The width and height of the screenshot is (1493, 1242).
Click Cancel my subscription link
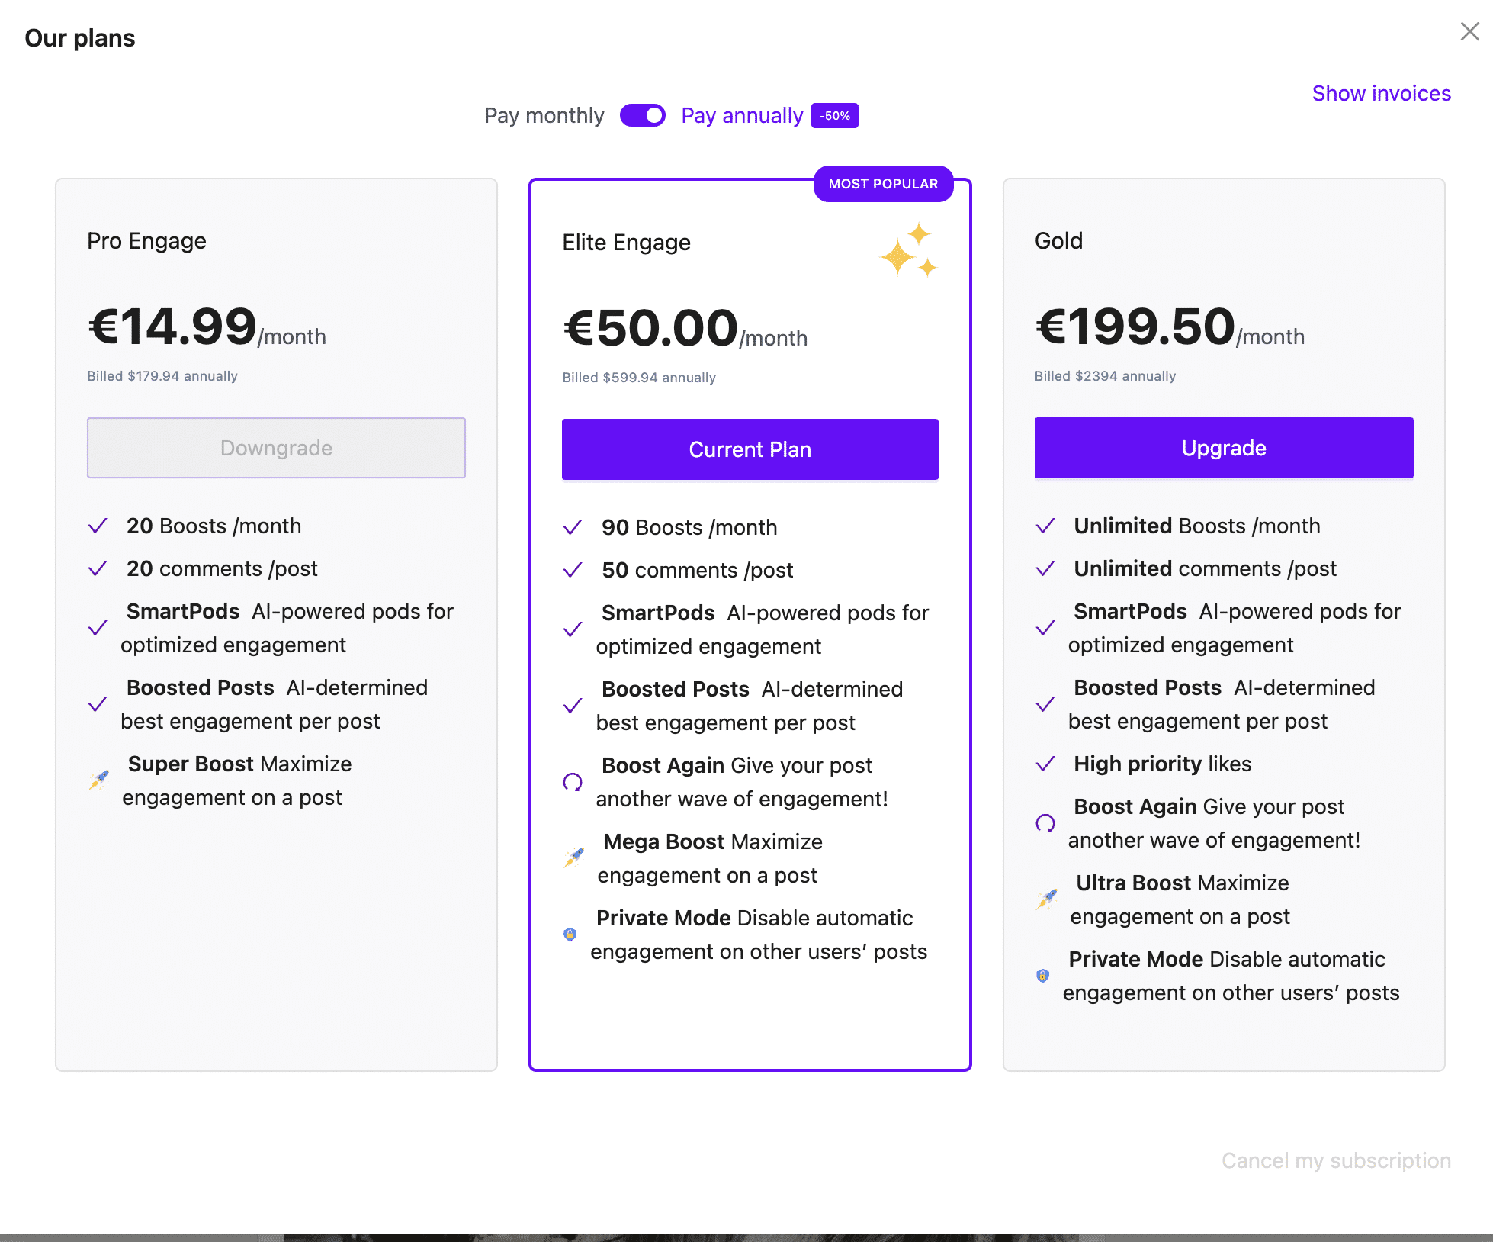(x=1336, y=1160)
